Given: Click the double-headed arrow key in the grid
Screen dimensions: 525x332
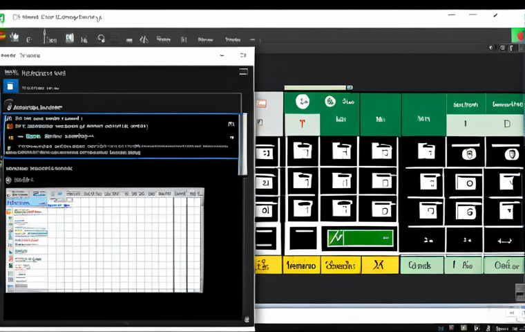Looking at the screenshot, I should tap(504, 241).
